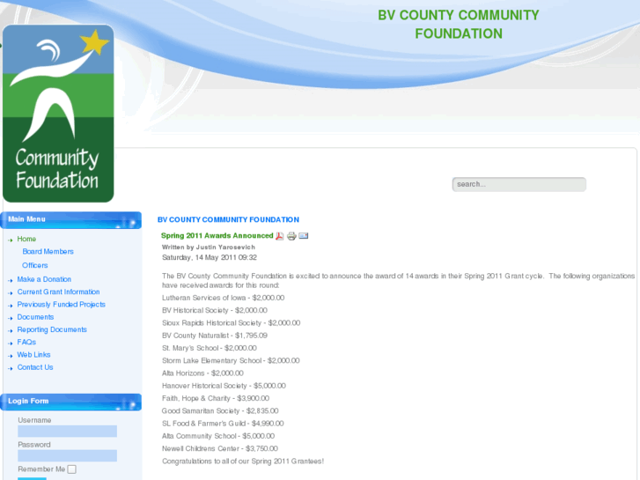
Task: Open the Spring 2011 Awards Announced title
Action: click(x=217, y=236)
